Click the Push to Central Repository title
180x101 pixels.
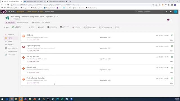36,78
